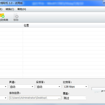Screen dimensions: 105x105
Task: Open the 比特率 dropdown showing 128 kbps
Action: [76, 87]
